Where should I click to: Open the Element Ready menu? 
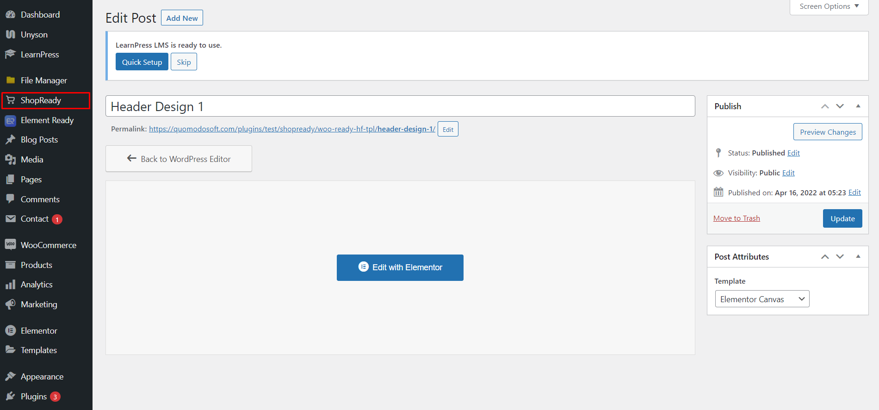click(46, 120)
